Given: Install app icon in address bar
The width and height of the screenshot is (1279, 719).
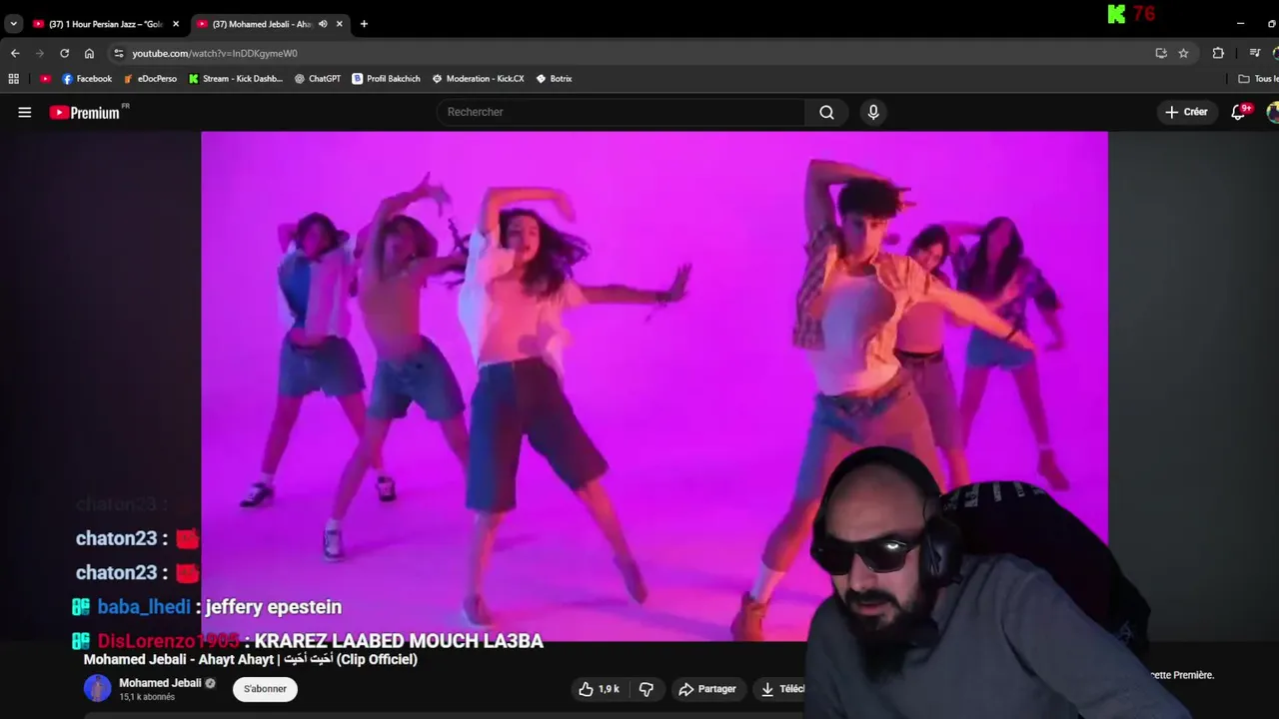Looking at the screenshot, I should pos(1161,53).
